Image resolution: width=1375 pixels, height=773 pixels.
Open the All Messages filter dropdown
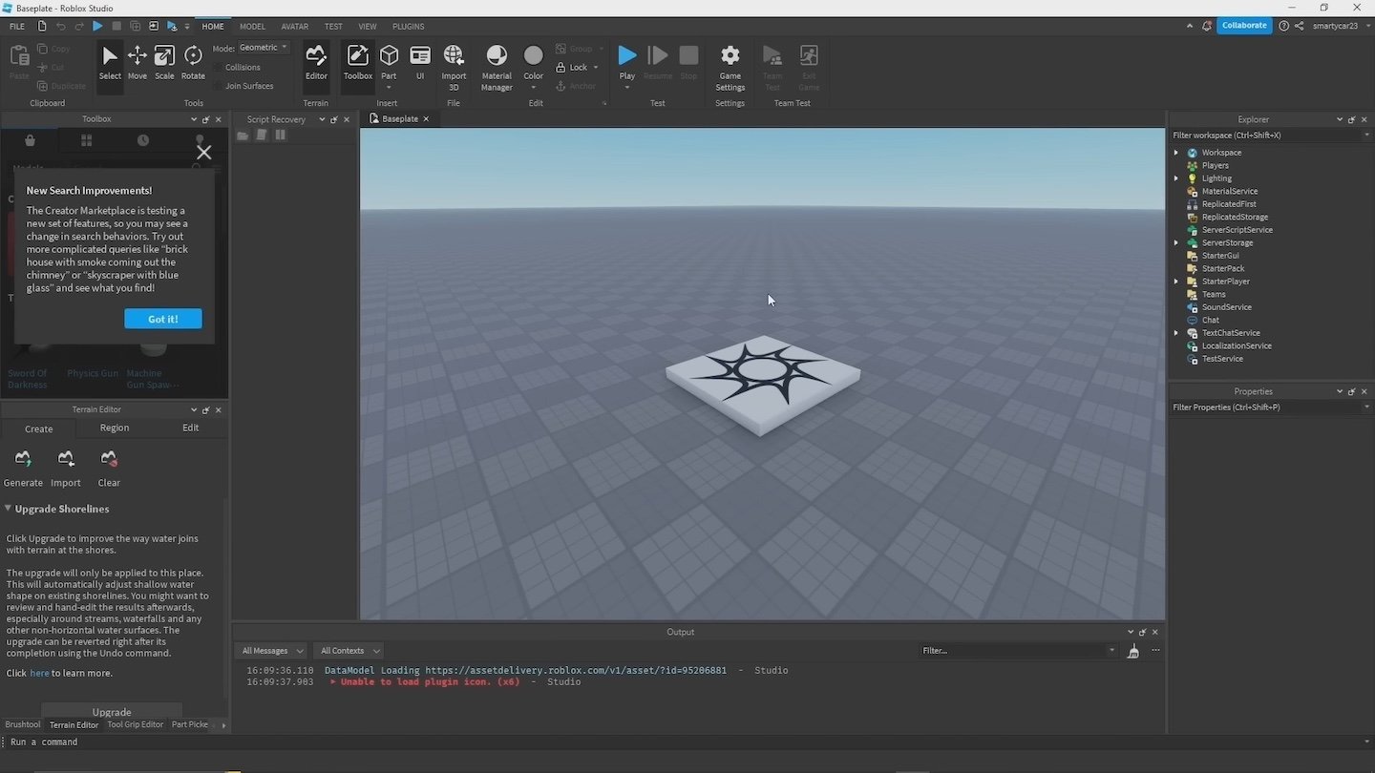[x=271, y=651]
